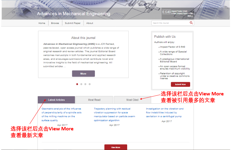Click the magnifying glass search icon
The width and height of the screenshot is (231, 150).
tap(191, 23)
